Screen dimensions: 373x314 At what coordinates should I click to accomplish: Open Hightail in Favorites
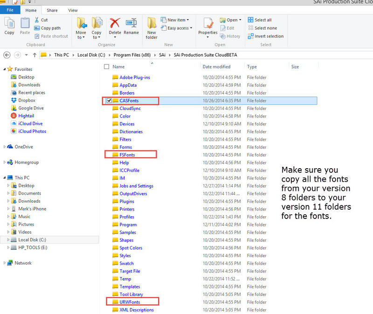click(22, 116)
